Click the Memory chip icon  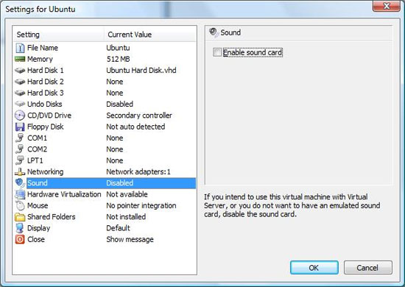[20, 59]
